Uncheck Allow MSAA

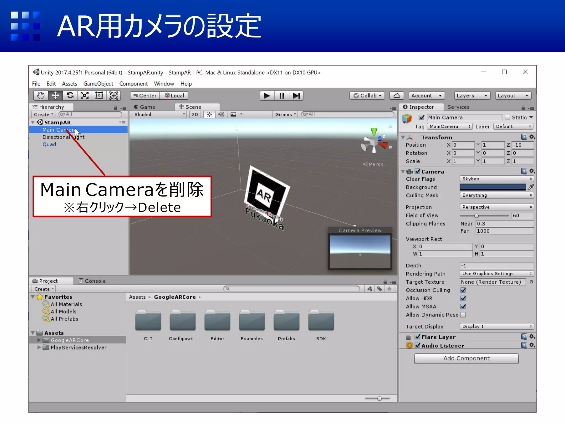point(463,306)
